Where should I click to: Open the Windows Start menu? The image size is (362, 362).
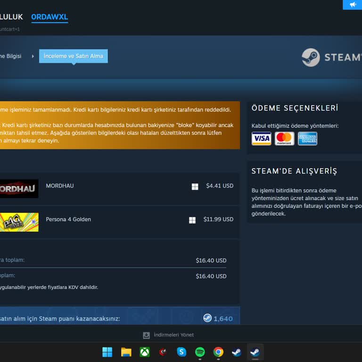tap(107, 352)
